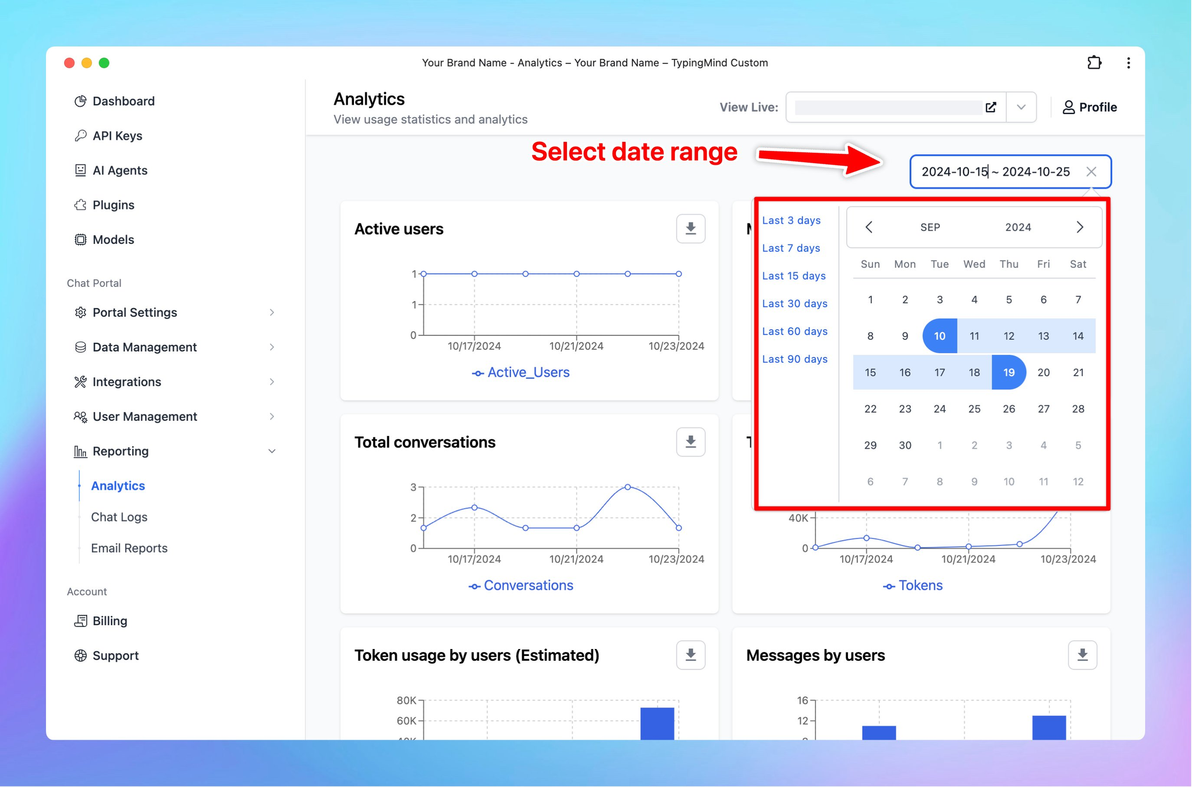Navigate to previous month in calendar
The height and width of the screenshot is (787, 1192).
(x=869, y=226)
